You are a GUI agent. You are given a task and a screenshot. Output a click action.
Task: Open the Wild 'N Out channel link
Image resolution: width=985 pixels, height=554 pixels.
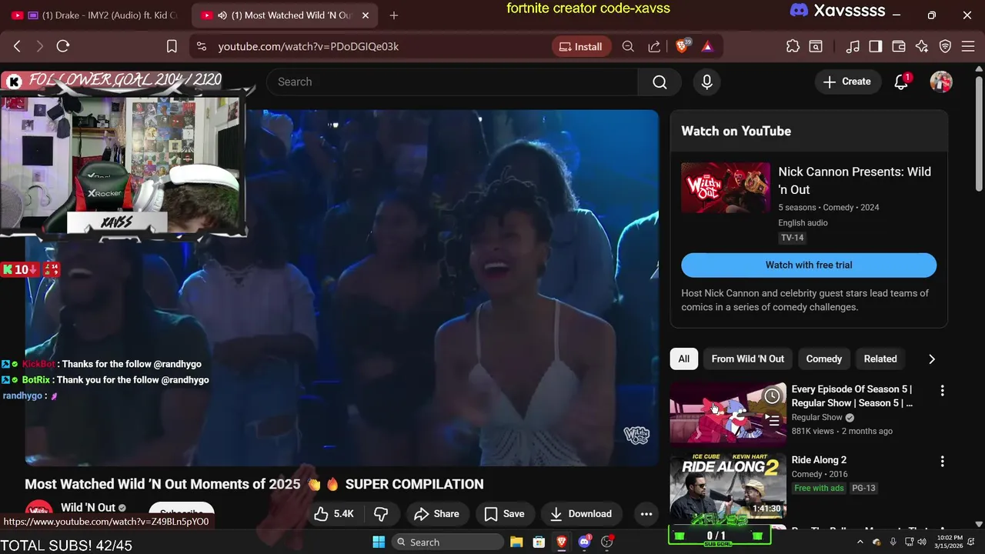click(x=88, y=508)
